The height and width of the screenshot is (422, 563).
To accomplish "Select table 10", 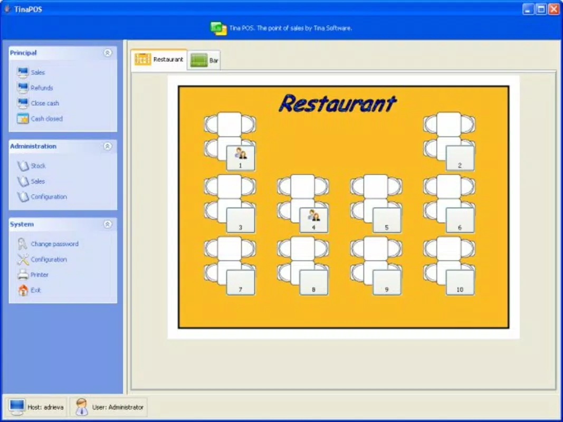I will pyautogui.click(x=460, y=282).
